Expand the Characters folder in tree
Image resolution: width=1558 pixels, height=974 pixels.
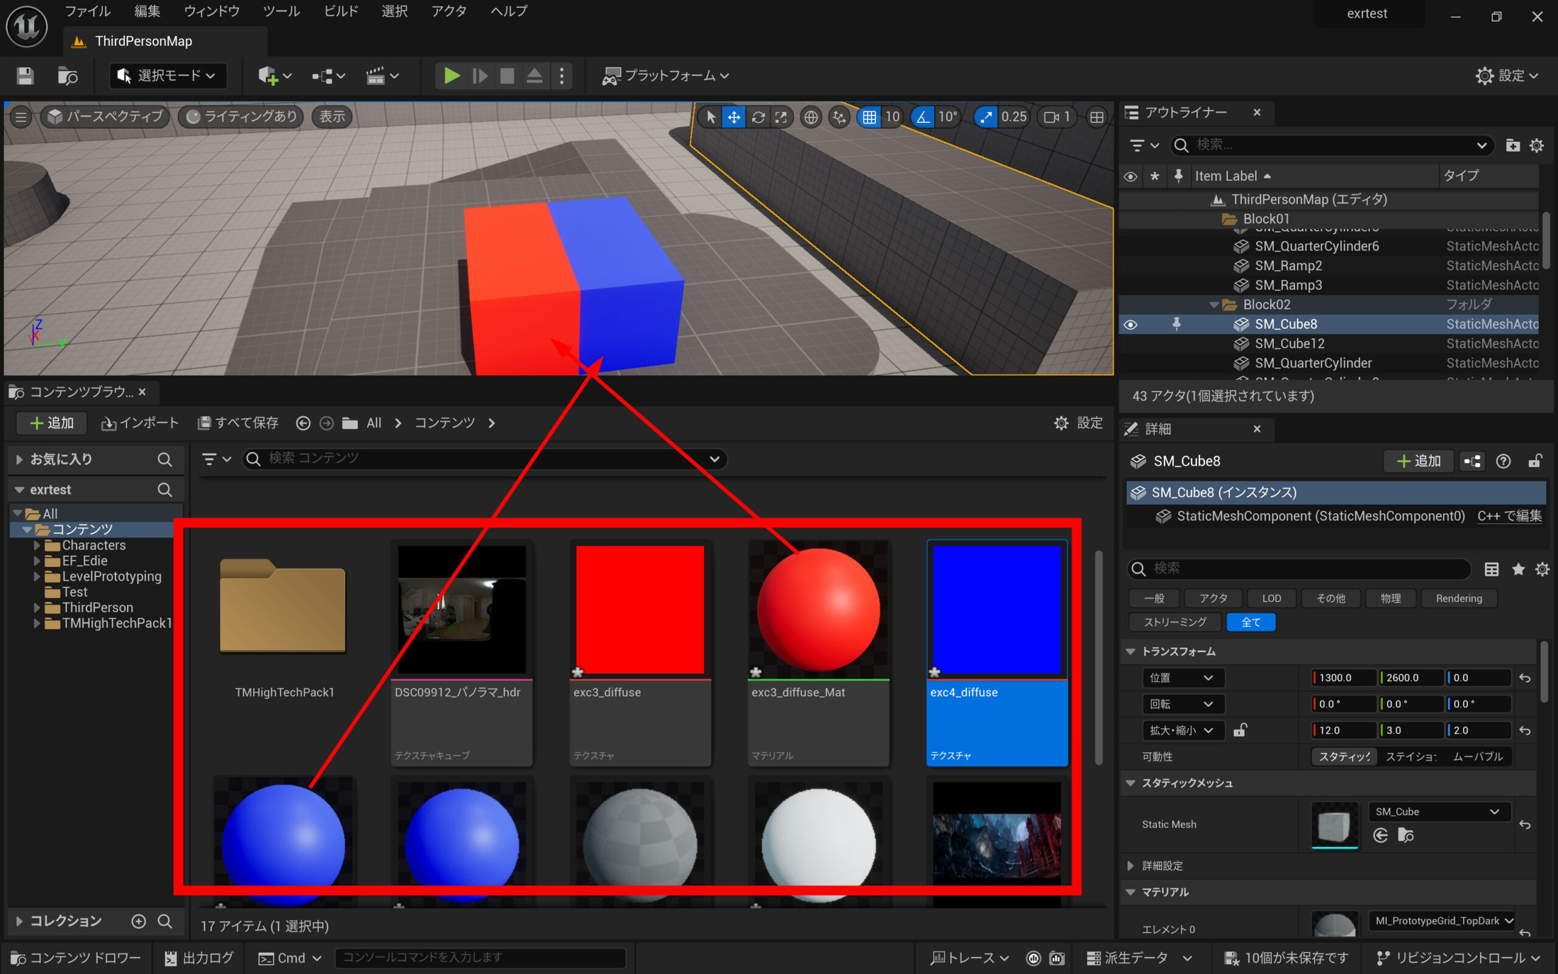coord(37,545)
